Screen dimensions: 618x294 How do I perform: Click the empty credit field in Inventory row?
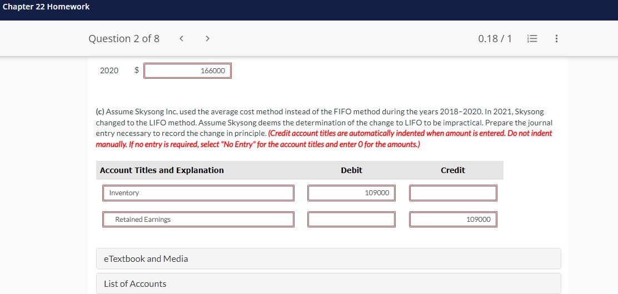point(453,193)
